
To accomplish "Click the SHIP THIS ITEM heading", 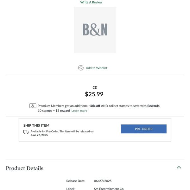I will [x=36, y=125].
